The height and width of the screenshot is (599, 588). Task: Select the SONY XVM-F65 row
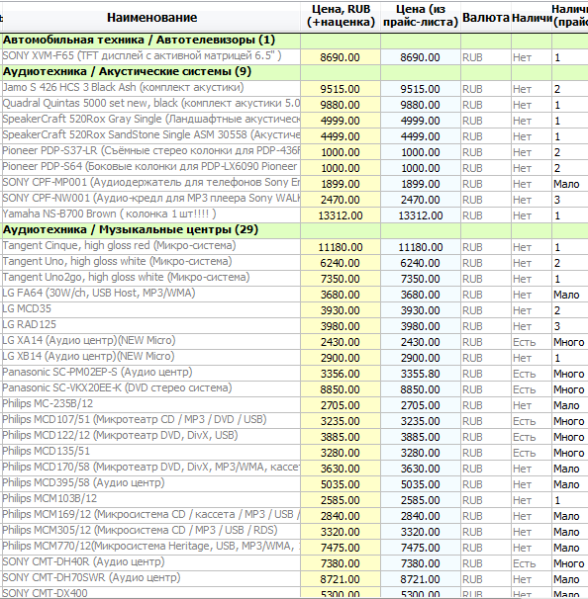pyautogui.click(x=294, y=57)
